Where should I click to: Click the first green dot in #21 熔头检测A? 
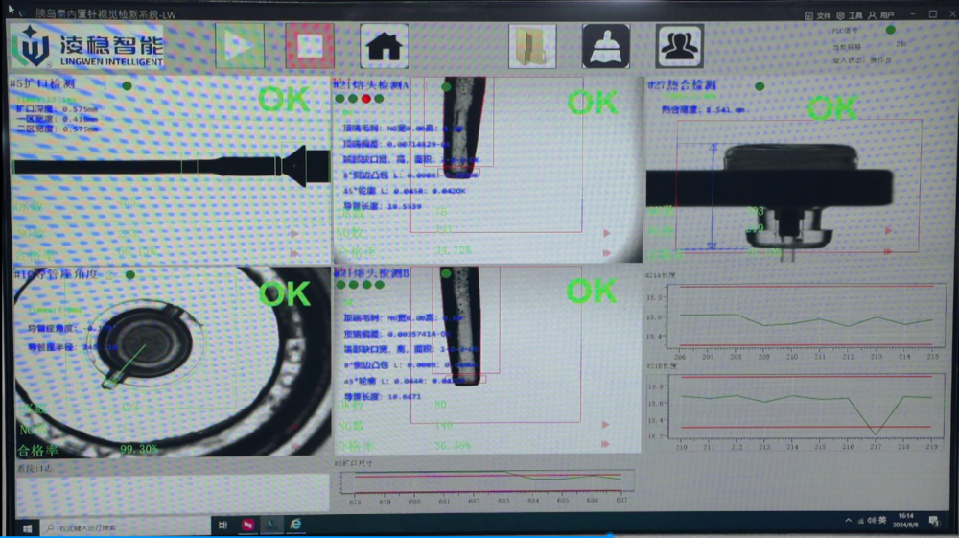coord(340,99)
